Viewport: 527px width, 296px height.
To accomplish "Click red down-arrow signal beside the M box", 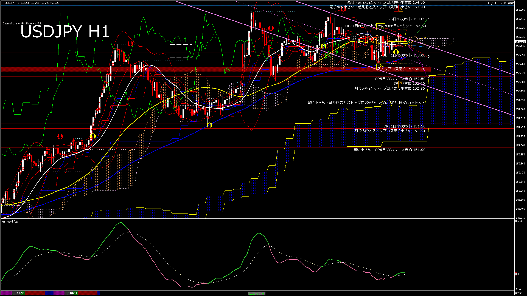I will [343, 9].
